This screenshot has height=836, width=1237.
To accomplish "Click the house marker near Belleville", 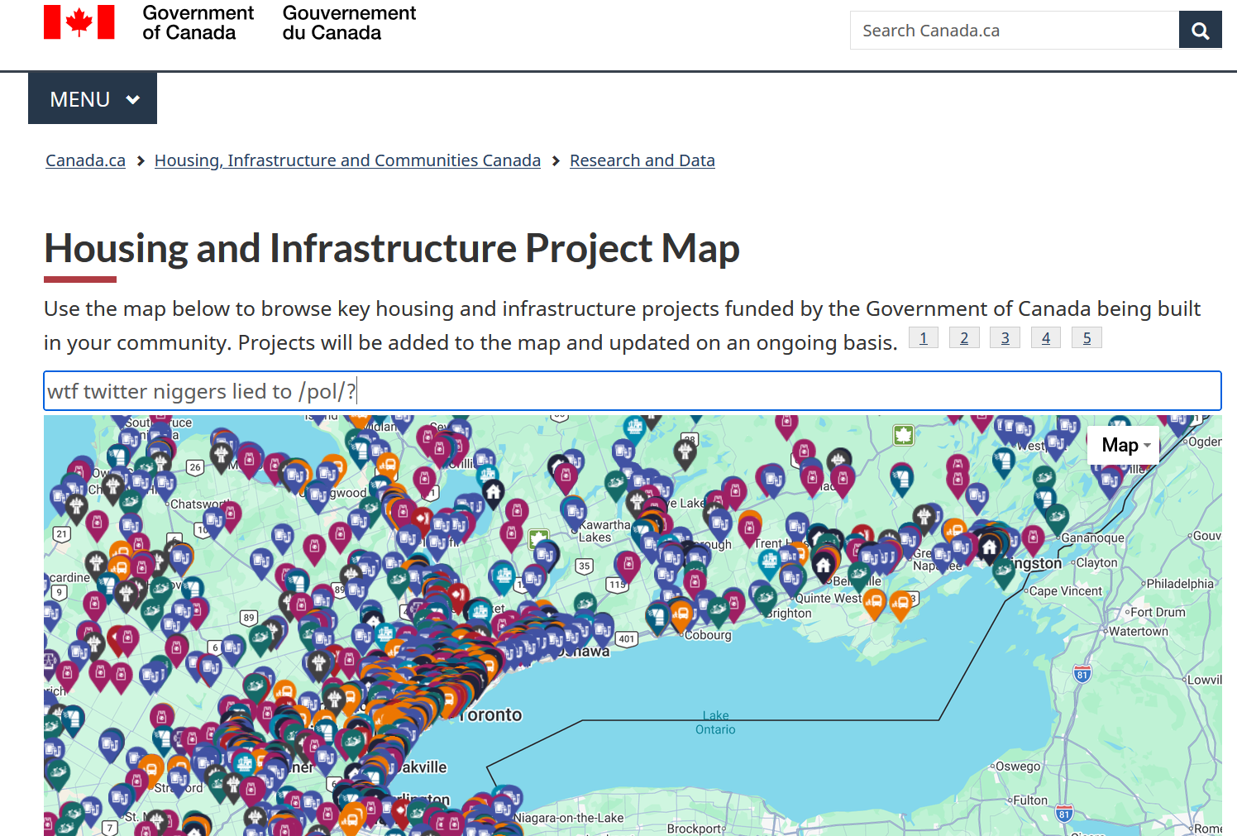I will tap(823, 566).
